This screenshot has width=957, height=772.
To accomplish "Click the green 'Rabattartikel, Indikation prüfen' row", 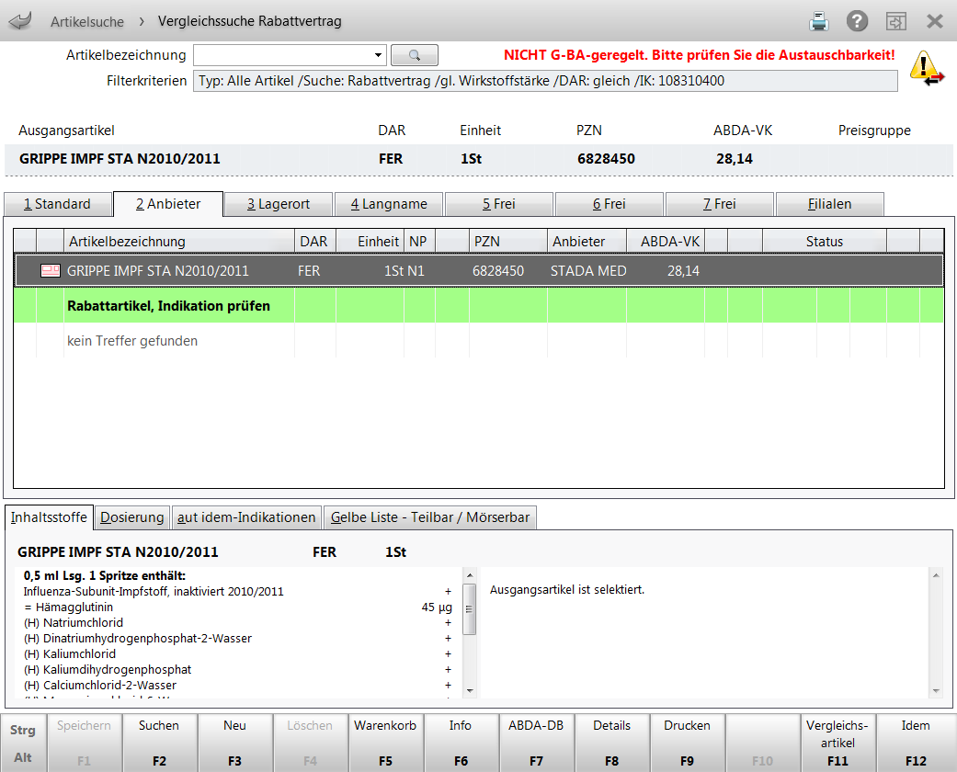I will [x=479, y=306].
